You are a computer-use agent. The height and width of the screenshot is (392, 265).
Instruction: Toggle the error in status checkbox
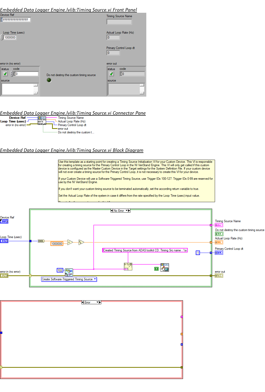(5, 74)
